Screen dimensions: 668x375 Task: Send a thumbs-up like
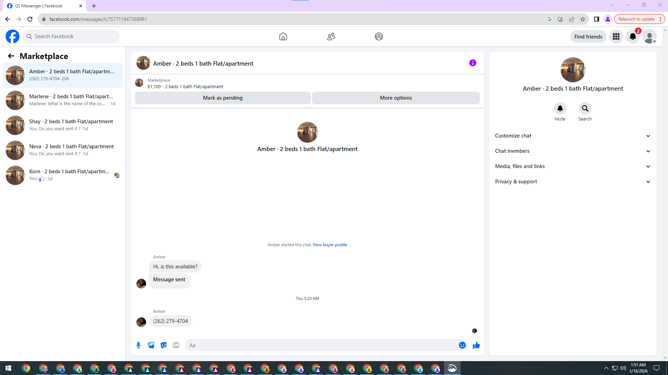point(476,345)
